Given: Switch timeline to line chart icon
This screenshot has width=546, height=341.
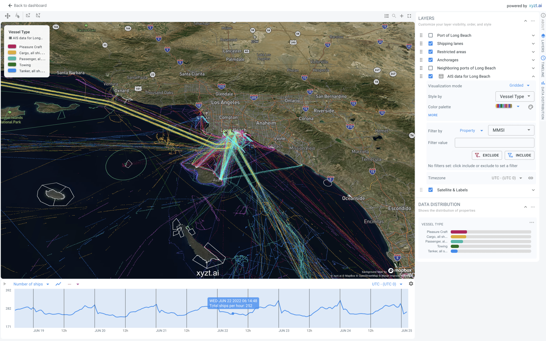Looking at the screenshot, I should (x=58, y=284).
